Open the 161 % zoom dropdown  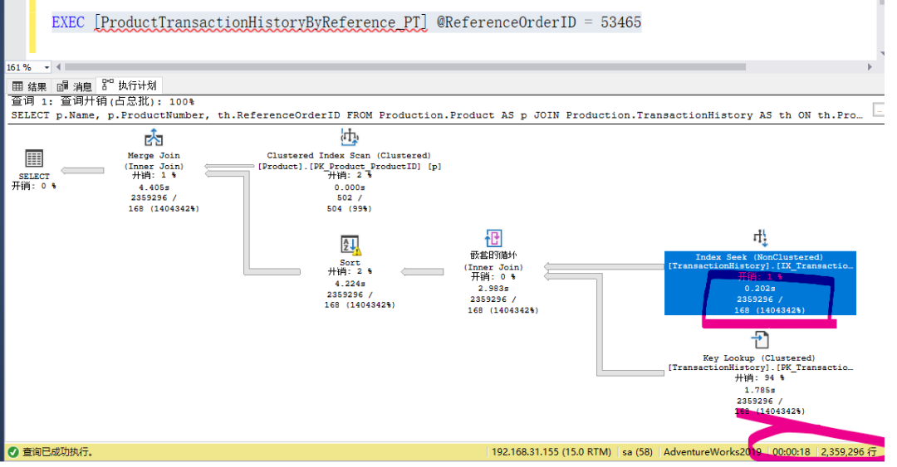tap(46, 67)
